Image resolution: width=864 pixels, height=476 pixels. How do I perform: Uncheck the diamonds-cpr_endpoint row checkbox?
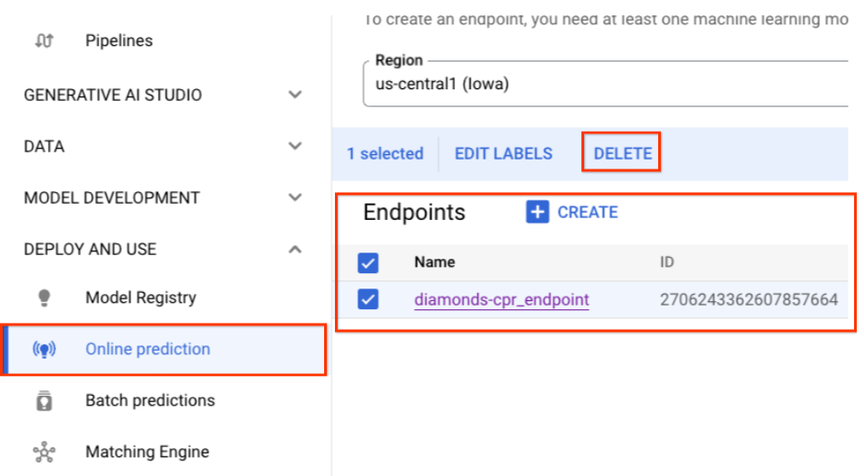(x=368, y=299)
